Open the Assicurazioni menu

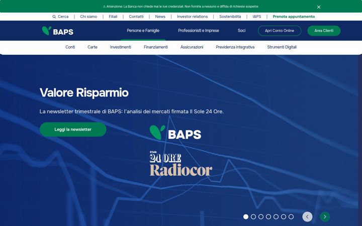click(192, 47)
